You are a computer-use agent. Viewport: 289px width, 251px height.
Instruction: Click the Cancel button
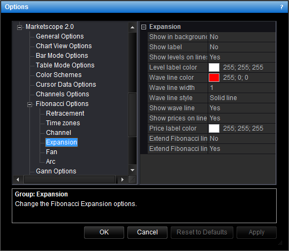pos(147,232)
